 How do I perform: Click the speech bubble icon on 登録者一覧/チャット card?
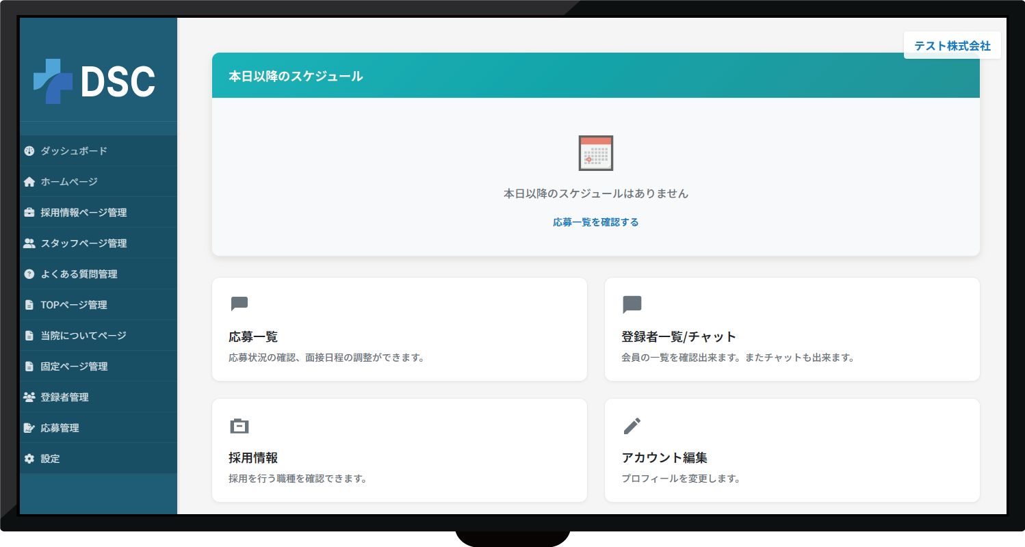coord(632,303)
